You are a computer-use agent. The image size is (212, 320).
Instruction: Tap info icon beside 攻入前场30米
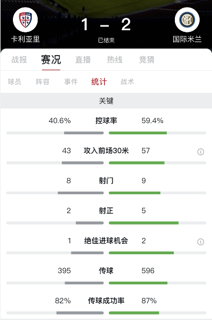[x=201, y=152]
